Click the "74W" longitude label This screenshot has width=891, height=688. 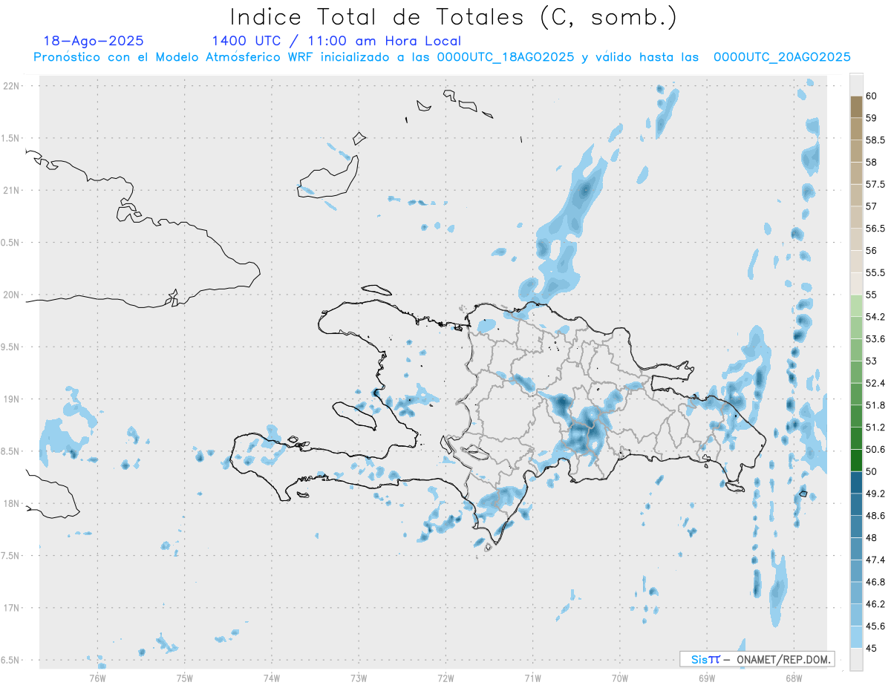(272, 678)
